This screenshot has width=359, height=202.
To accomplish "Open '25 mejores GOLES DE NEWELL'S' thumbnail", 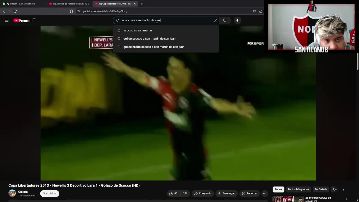I will click(x=288, y=199).
